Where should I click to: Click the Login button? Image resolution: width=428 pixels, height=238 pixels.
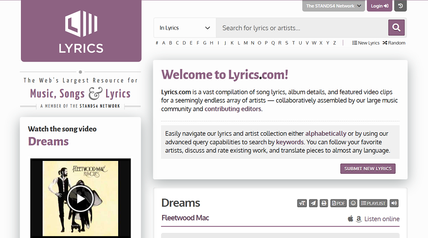(379, 6)
